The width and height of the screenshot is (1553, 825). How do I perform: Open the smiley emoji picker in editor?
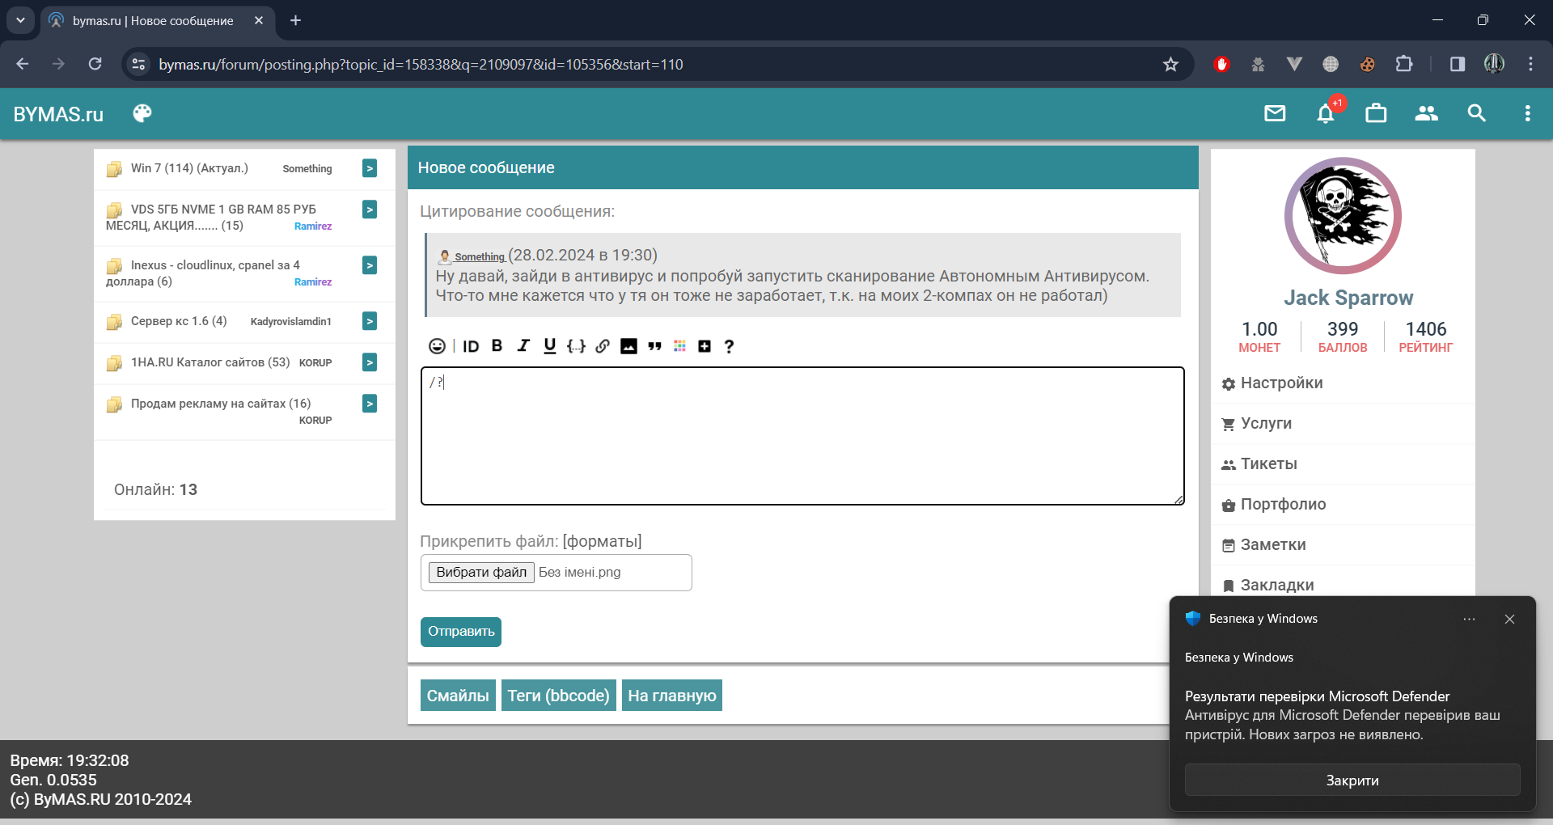click(x=437, y=346)
